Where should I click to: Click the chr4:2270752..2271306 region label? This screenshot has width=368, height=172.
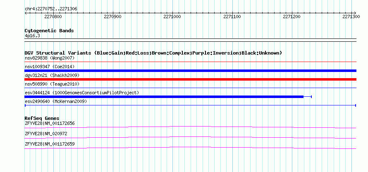(x=51, y=9)
